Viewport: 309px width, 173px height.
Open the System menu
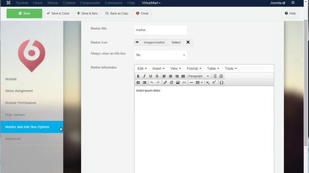22,3
